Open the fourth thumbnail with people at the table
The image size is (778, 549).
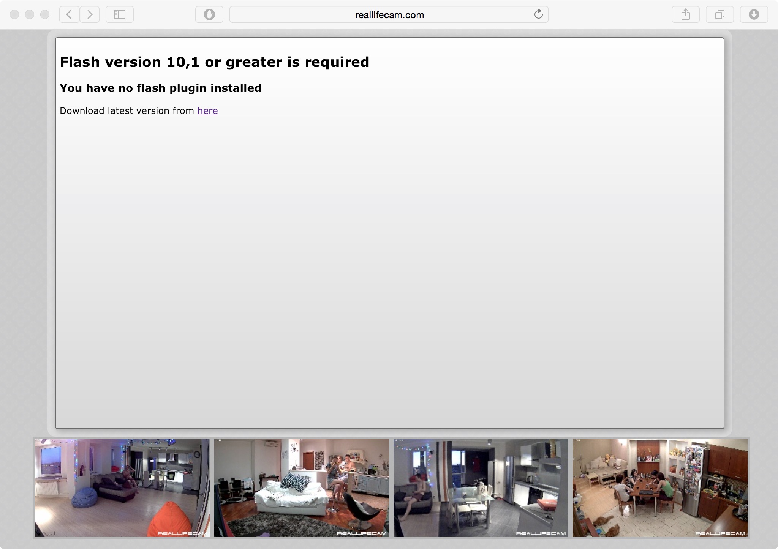[x=660, y=488]
